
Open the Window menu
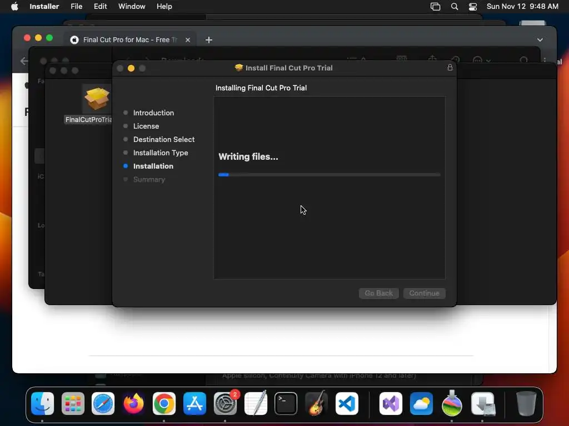[x=132, y=7]
